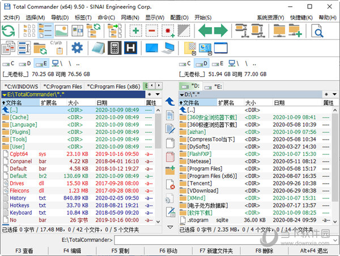Select the full details list view
340x256 pixels.
(45, 31)
